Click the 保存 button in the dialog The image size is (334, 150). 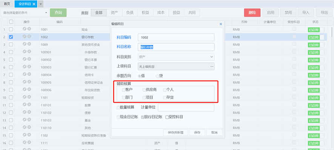(x=197, y=133)
